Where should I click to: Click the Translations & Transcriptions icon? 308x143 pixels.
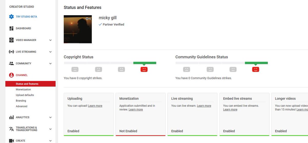11,129
